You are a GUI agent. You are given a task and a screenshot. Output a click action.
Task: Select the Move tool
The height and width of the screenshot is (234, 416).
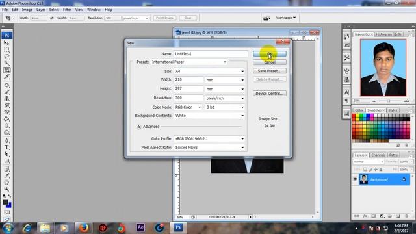[7, 43]
